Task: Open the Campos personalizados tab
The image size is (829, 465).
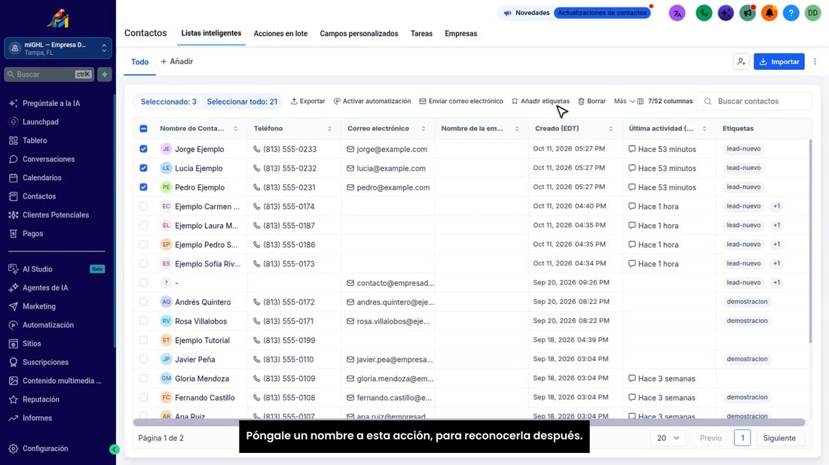Action: tap(359, 33)
